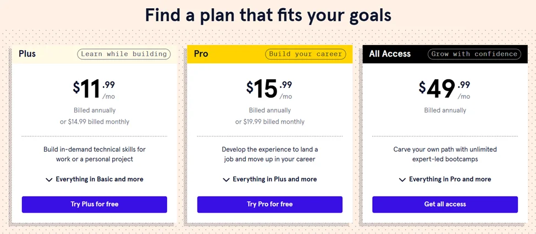Click chevron icon beside Everything in Basic
The image size is (536, 234).
(x=49, y=180)
